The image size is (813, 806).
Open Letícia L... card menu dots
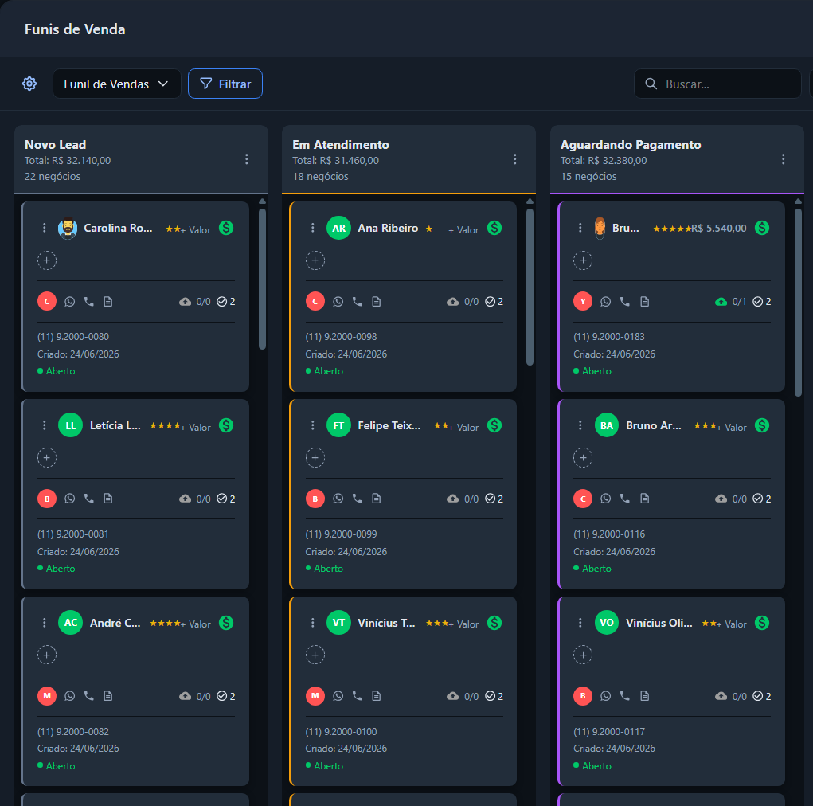44,425
